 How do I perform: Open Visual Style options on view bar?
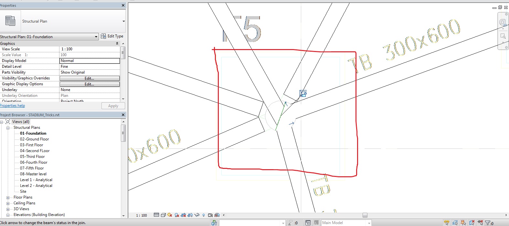click(163, 215)
